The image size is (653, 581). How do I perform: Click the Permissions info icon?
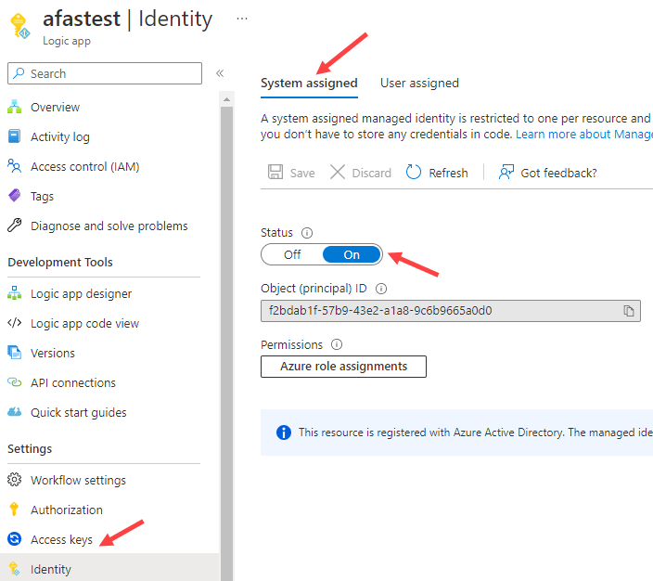pyautogui.click(x=337, y=344)
